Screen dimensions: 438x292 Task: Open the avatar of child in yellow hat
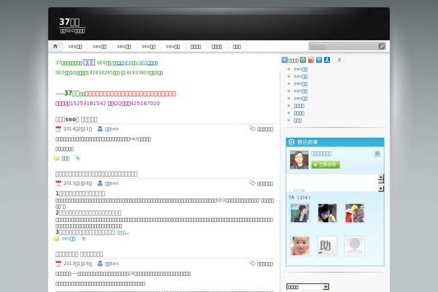(x=355, y=213)
